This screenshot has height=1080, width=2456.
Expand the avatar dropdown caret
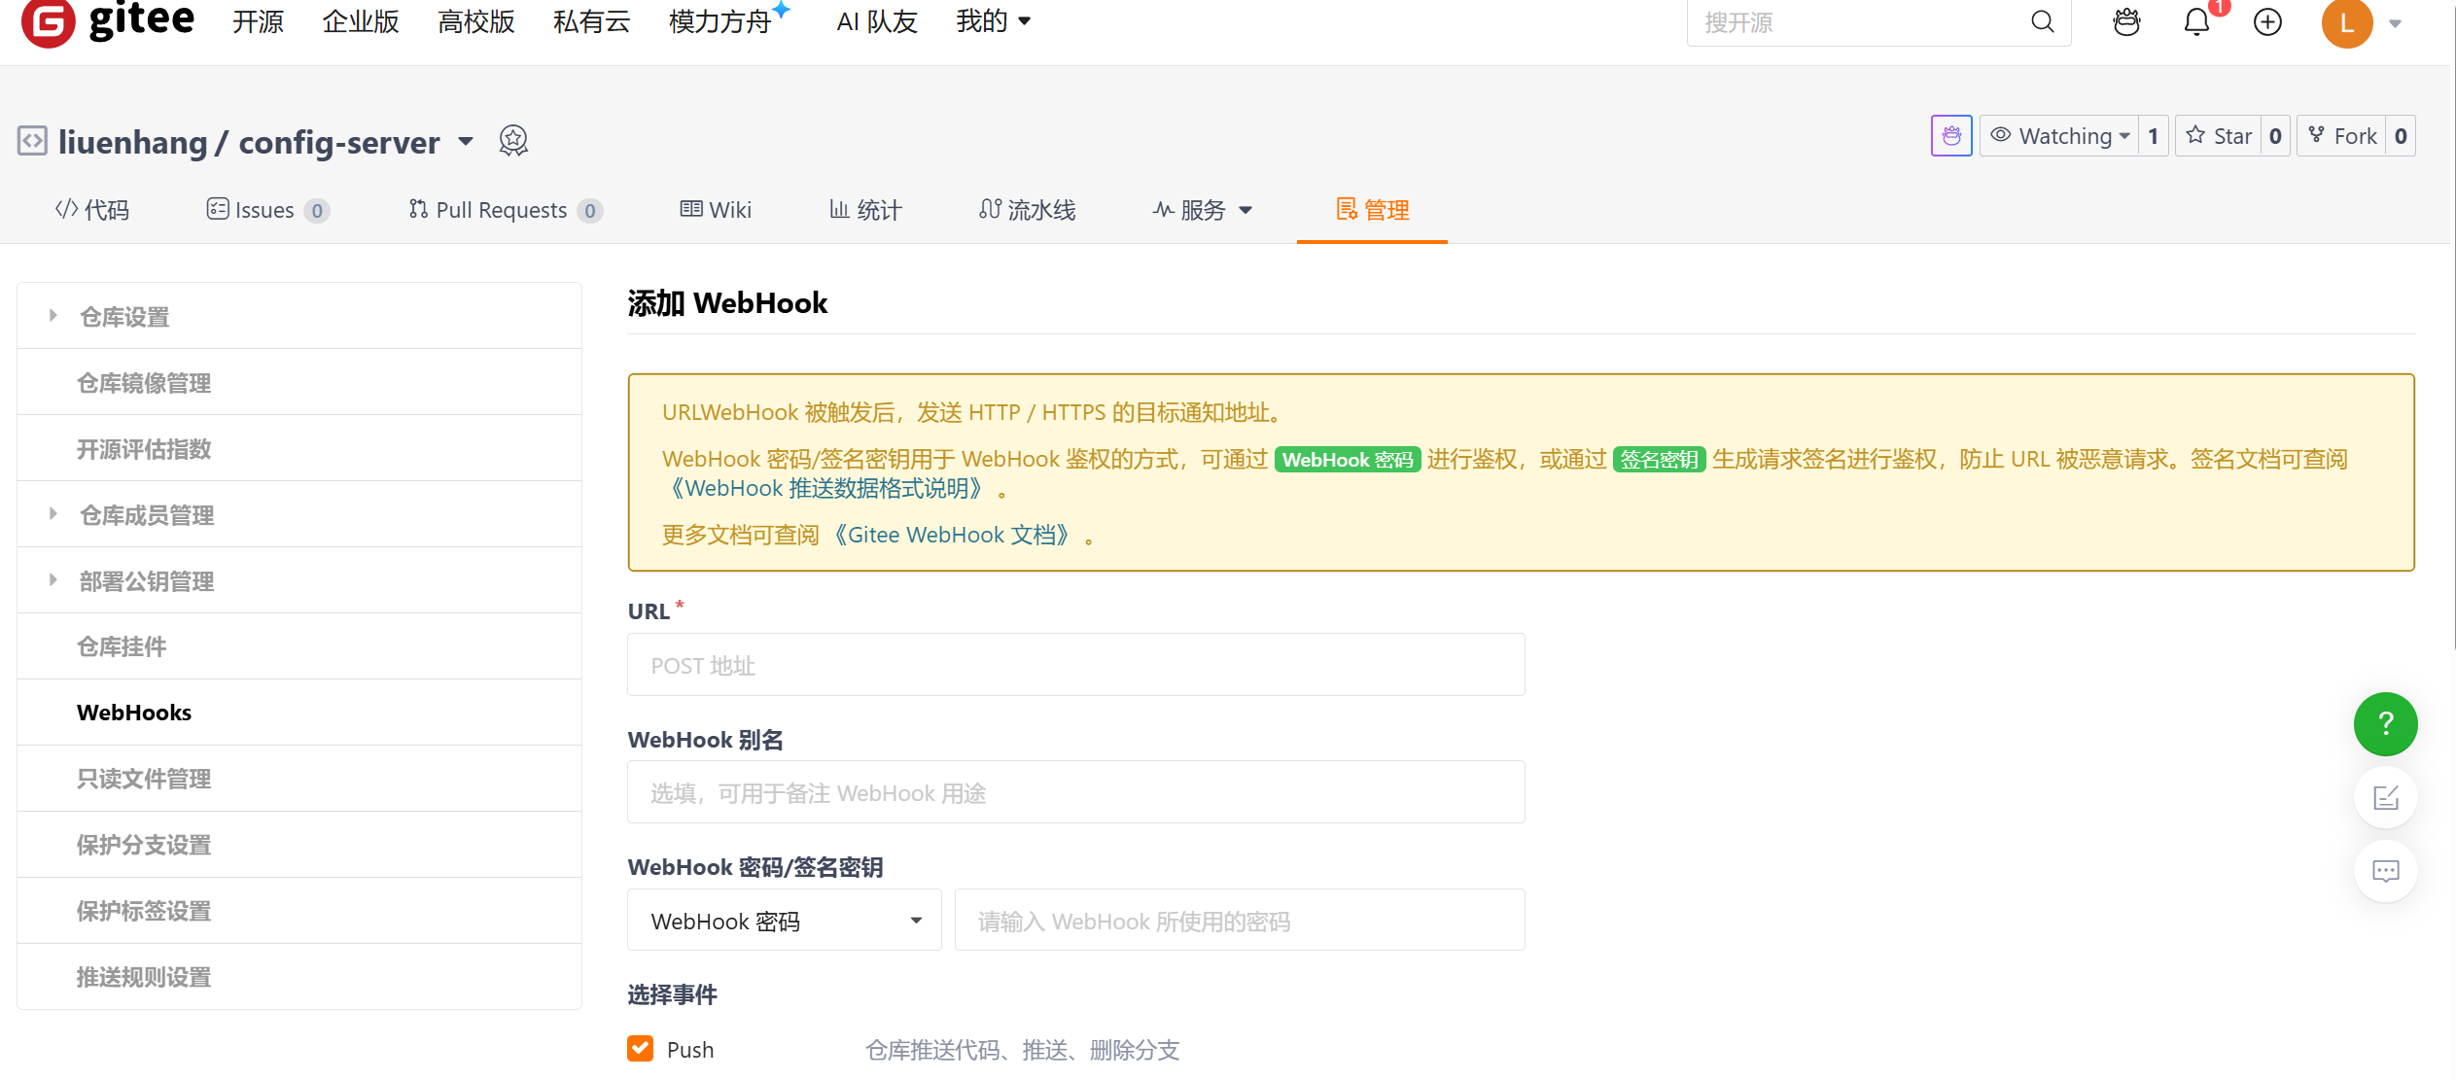(2395, 24)
